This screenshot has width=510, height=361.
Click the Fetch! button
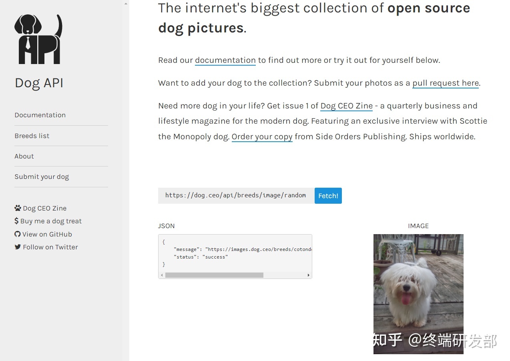tap(328, 196)
